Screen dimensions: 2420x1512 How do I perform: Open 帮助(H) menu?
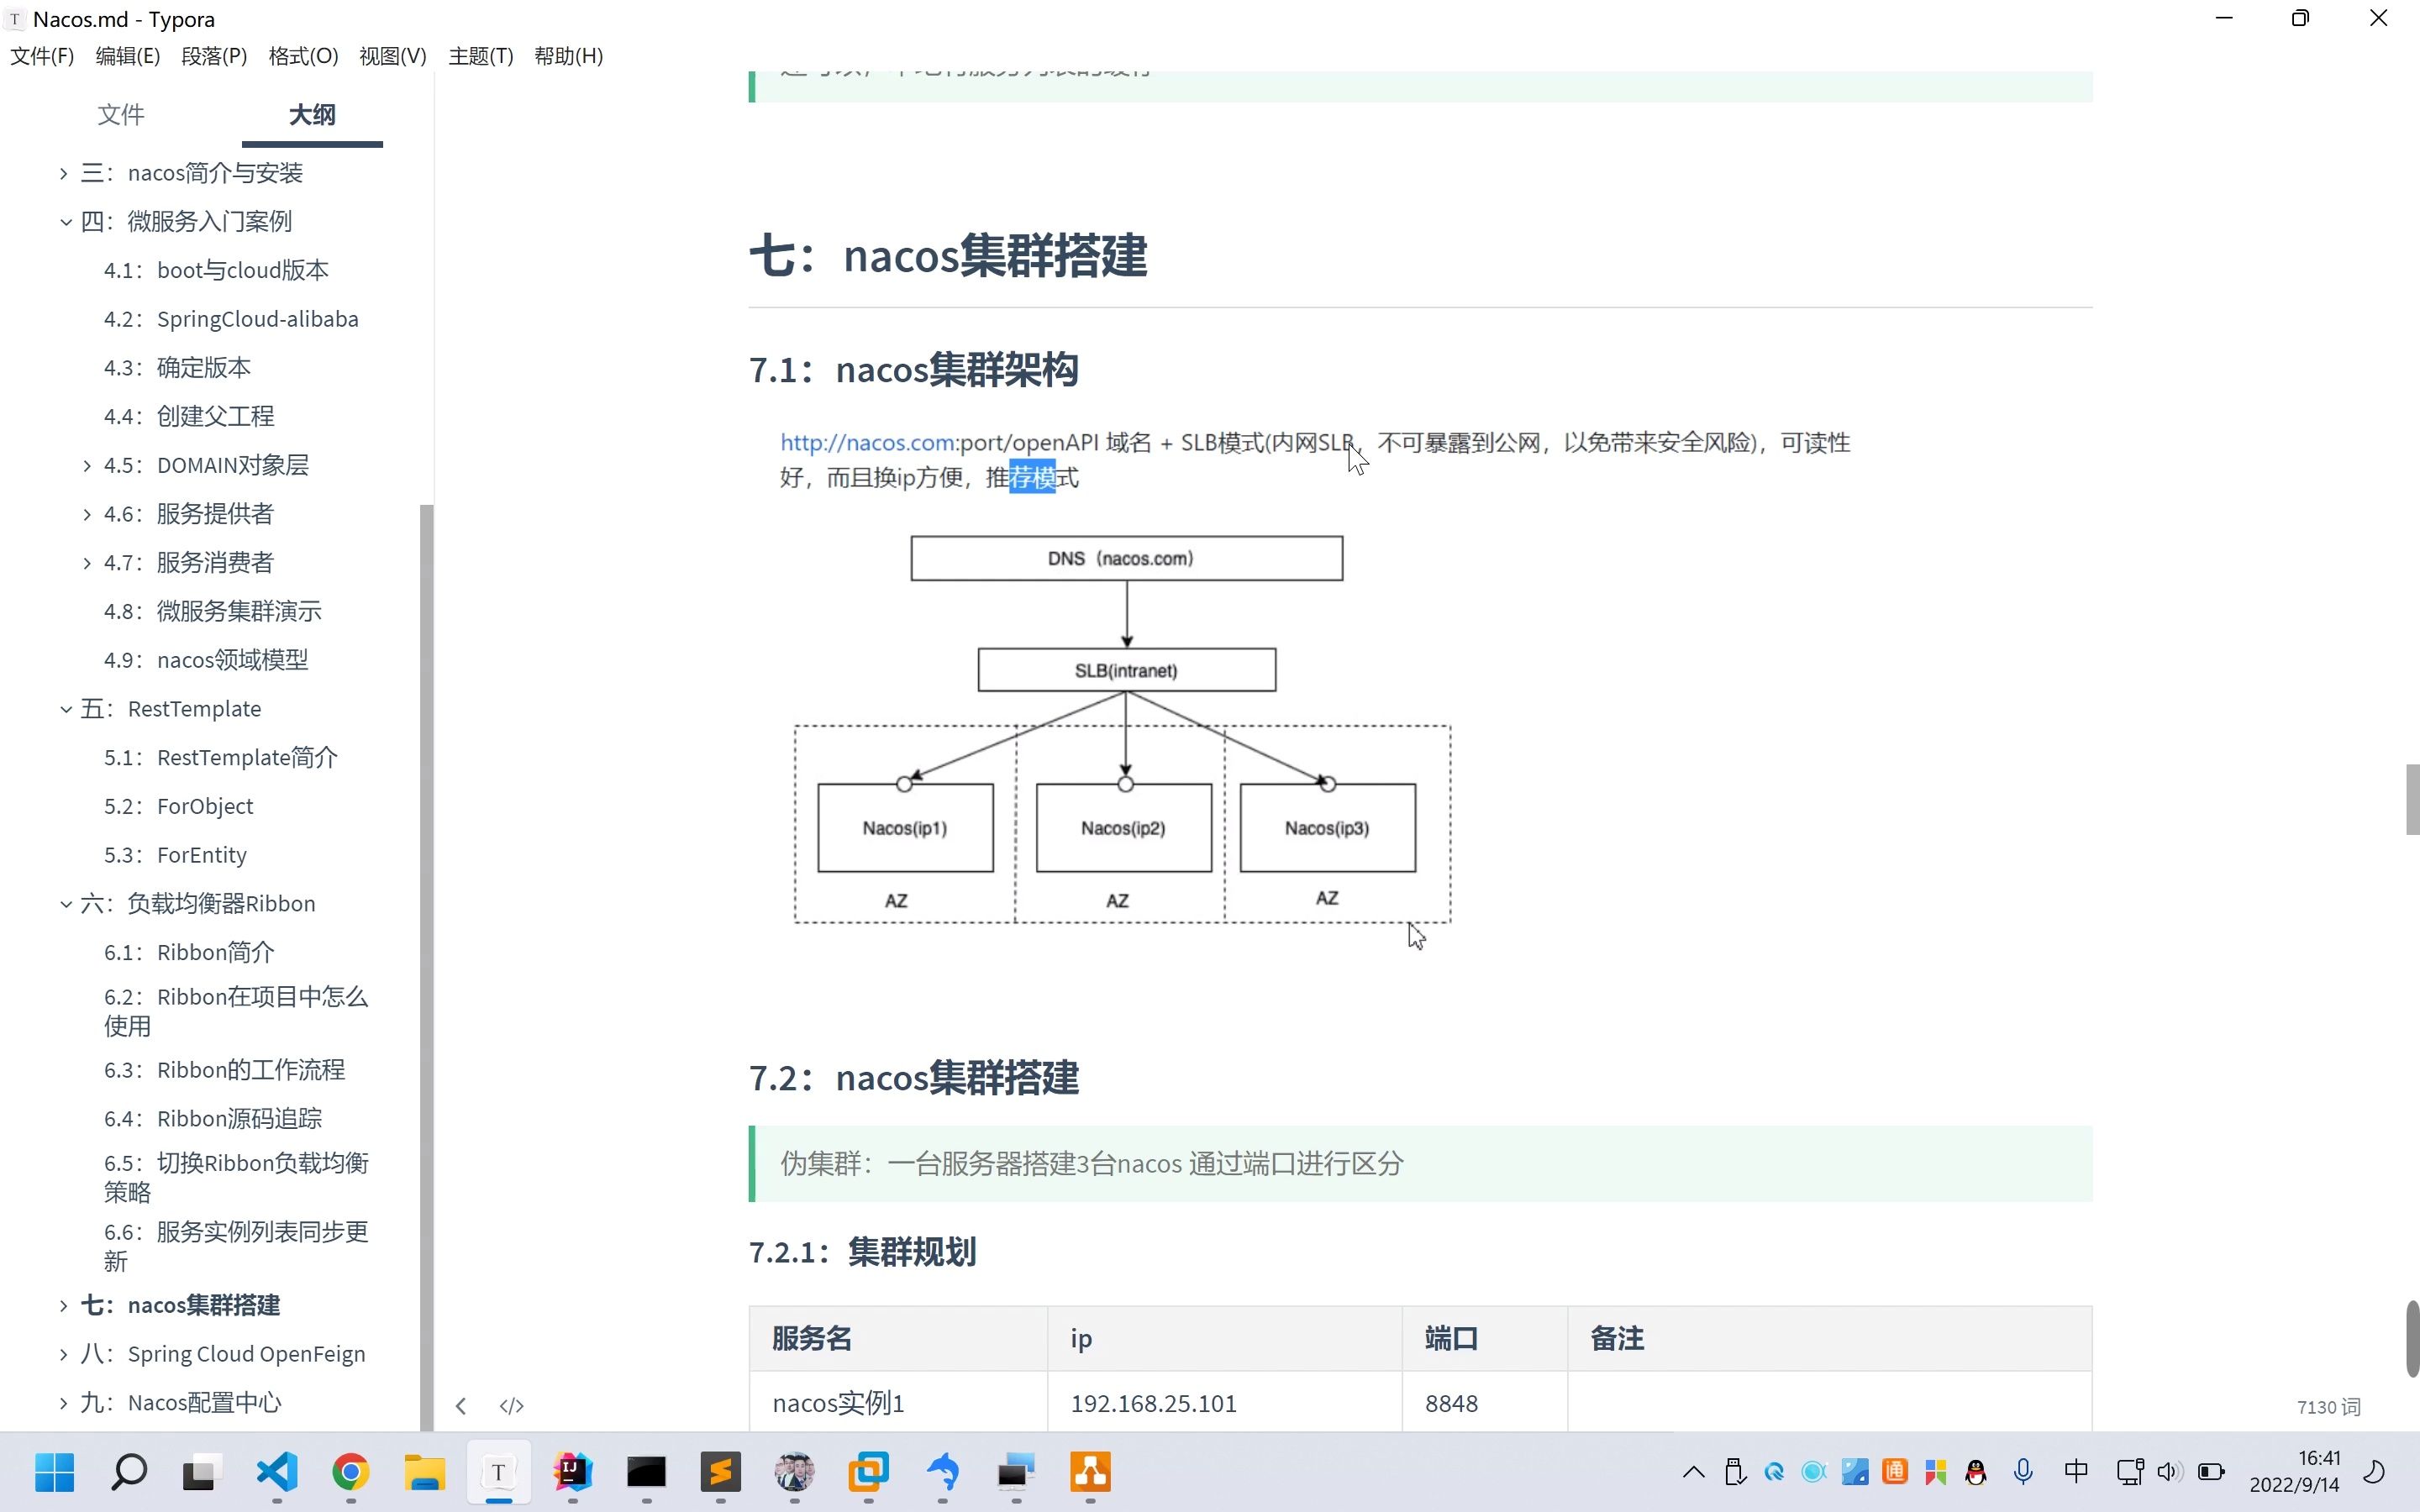[x=569, y=56]
